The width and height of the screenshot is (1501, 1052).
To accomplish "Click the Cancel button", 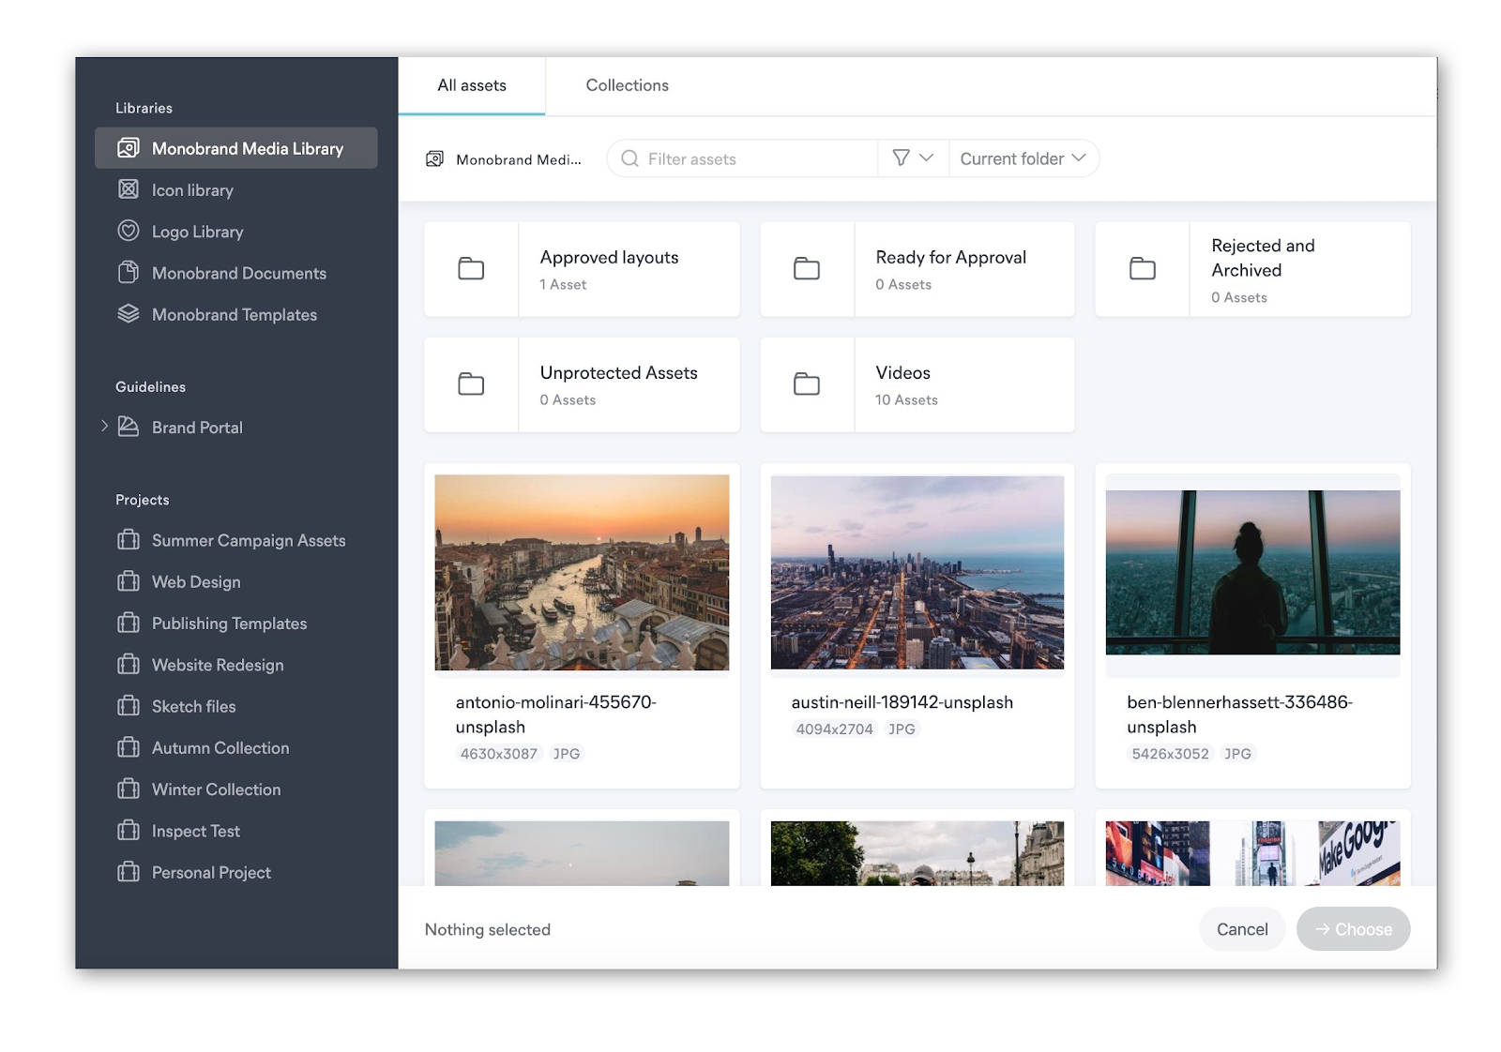I will coord(1242,929).
